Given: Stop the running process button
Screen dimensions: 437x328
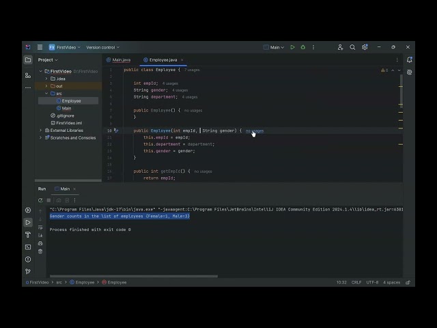Looking at the screenshot, I should click(48, 200).
